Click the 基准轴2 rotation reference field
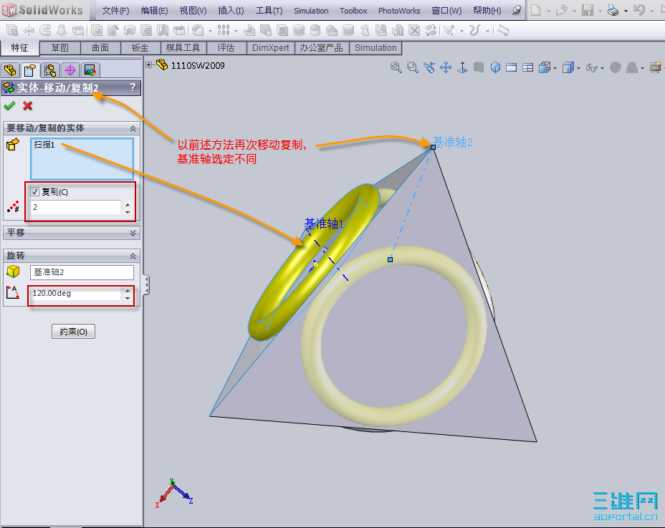The height and width of the screenshot is (528, 665). point(82,272)
